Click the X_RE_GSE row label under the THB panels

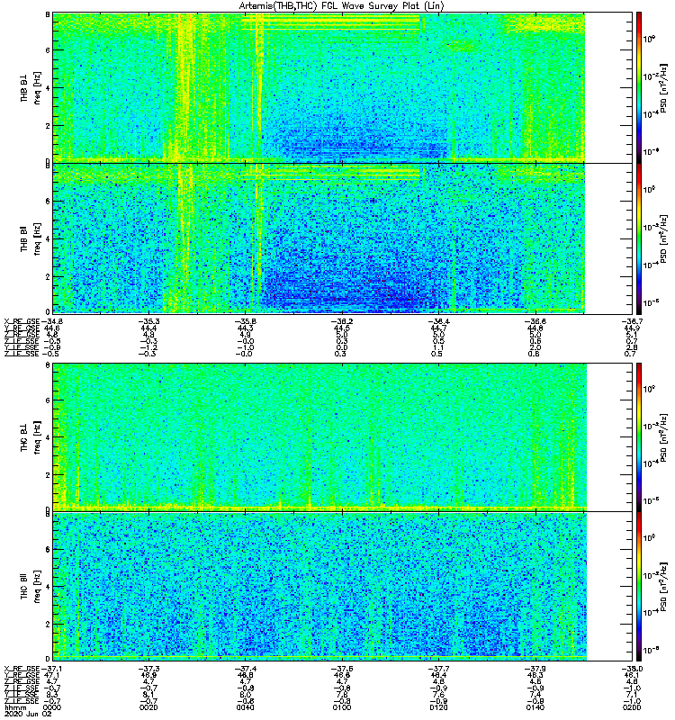coord(22,321)
